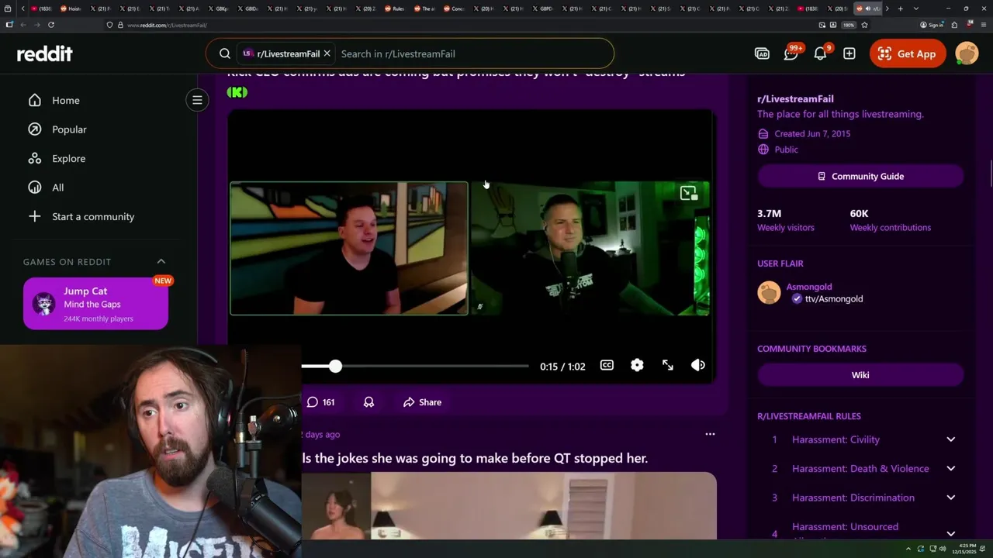Image resolution: width=993 pixels, height=558 pixels.
Task: Open the Reddit home logo
Action: pyautogui.click(x=45, y=53)
